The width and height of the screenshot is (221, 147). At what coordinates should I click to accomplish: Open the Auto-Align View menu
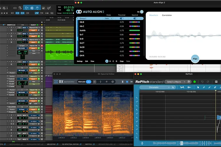(x=92, y=61)
